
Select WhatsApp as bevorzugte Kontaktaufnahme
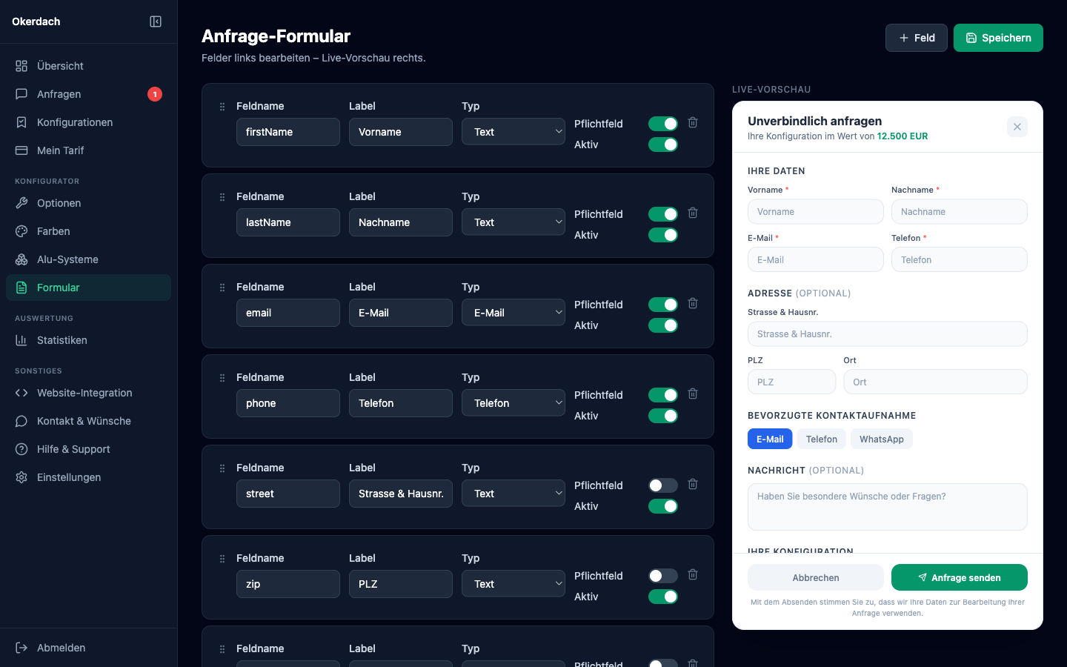(881, 439)
